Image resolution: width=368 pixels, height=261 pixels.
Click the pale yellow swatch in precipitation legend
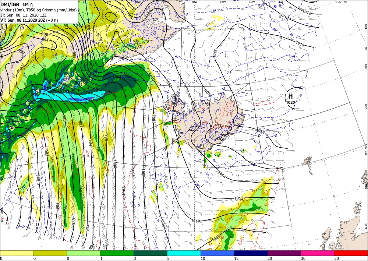click(x=17, y=253)
